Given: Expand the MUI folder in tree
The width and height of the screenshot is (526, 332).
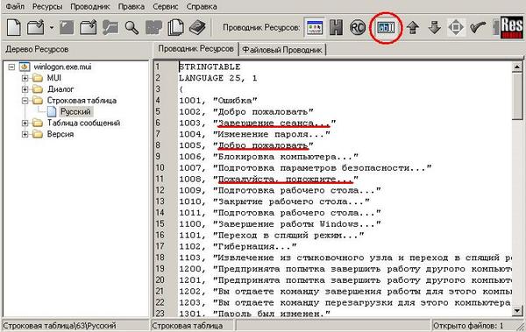Looking at the screenshot, I should tap(25, 78).
